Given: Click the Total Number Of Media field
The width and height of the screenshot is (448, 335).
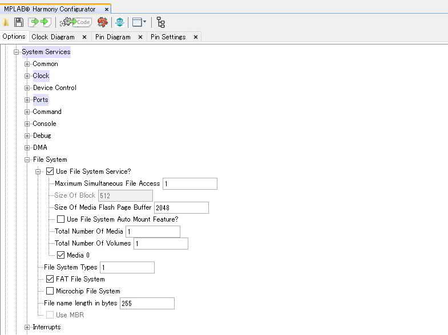Looking at the screenshot, I should click(x=153, y=231).
